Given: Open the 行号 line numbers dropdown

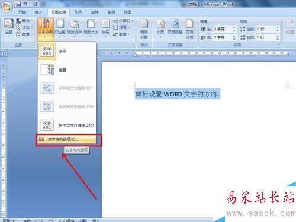Looking at the screenshot, I should point(121,28).
